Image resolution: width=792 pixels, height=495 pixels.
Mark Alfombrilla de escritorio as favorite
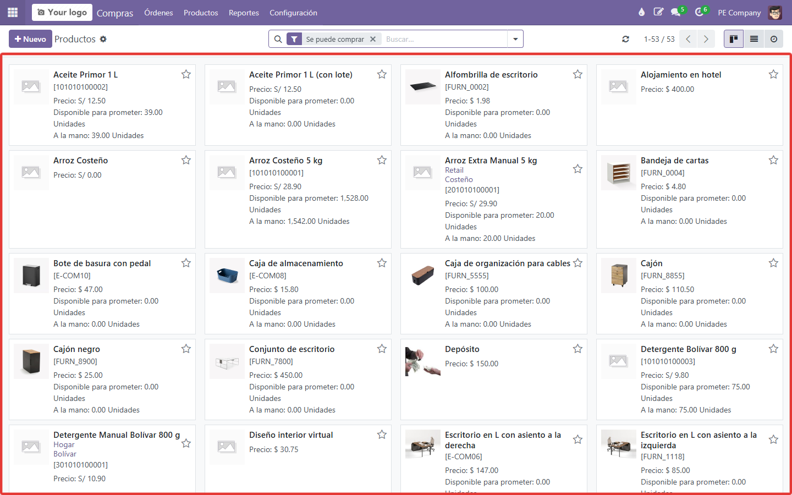tap(577, 74)
